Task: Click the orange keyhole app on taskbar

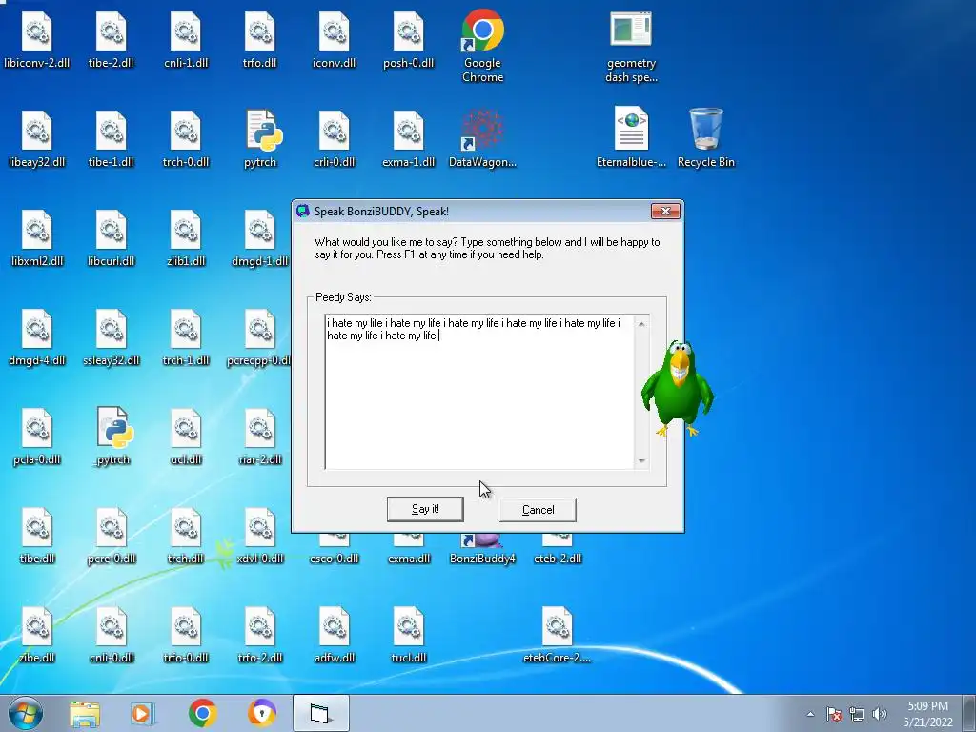Action: (x=261, y=713)
